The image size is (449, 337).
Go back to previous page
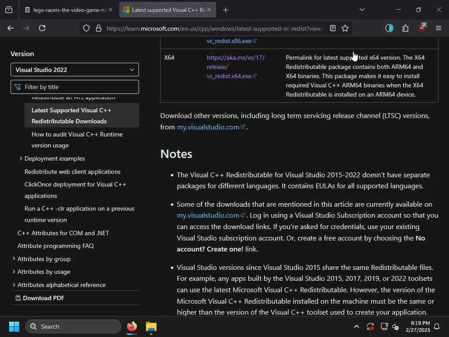pos(11,28)
